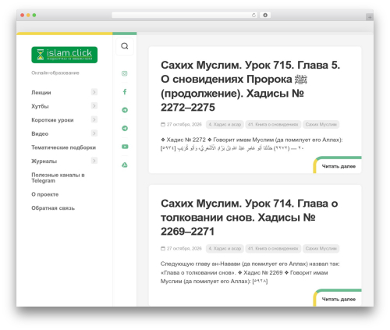Click the date 27 октября on Урок 714
The image size is (390, 330).
click(x=184, y=248)
